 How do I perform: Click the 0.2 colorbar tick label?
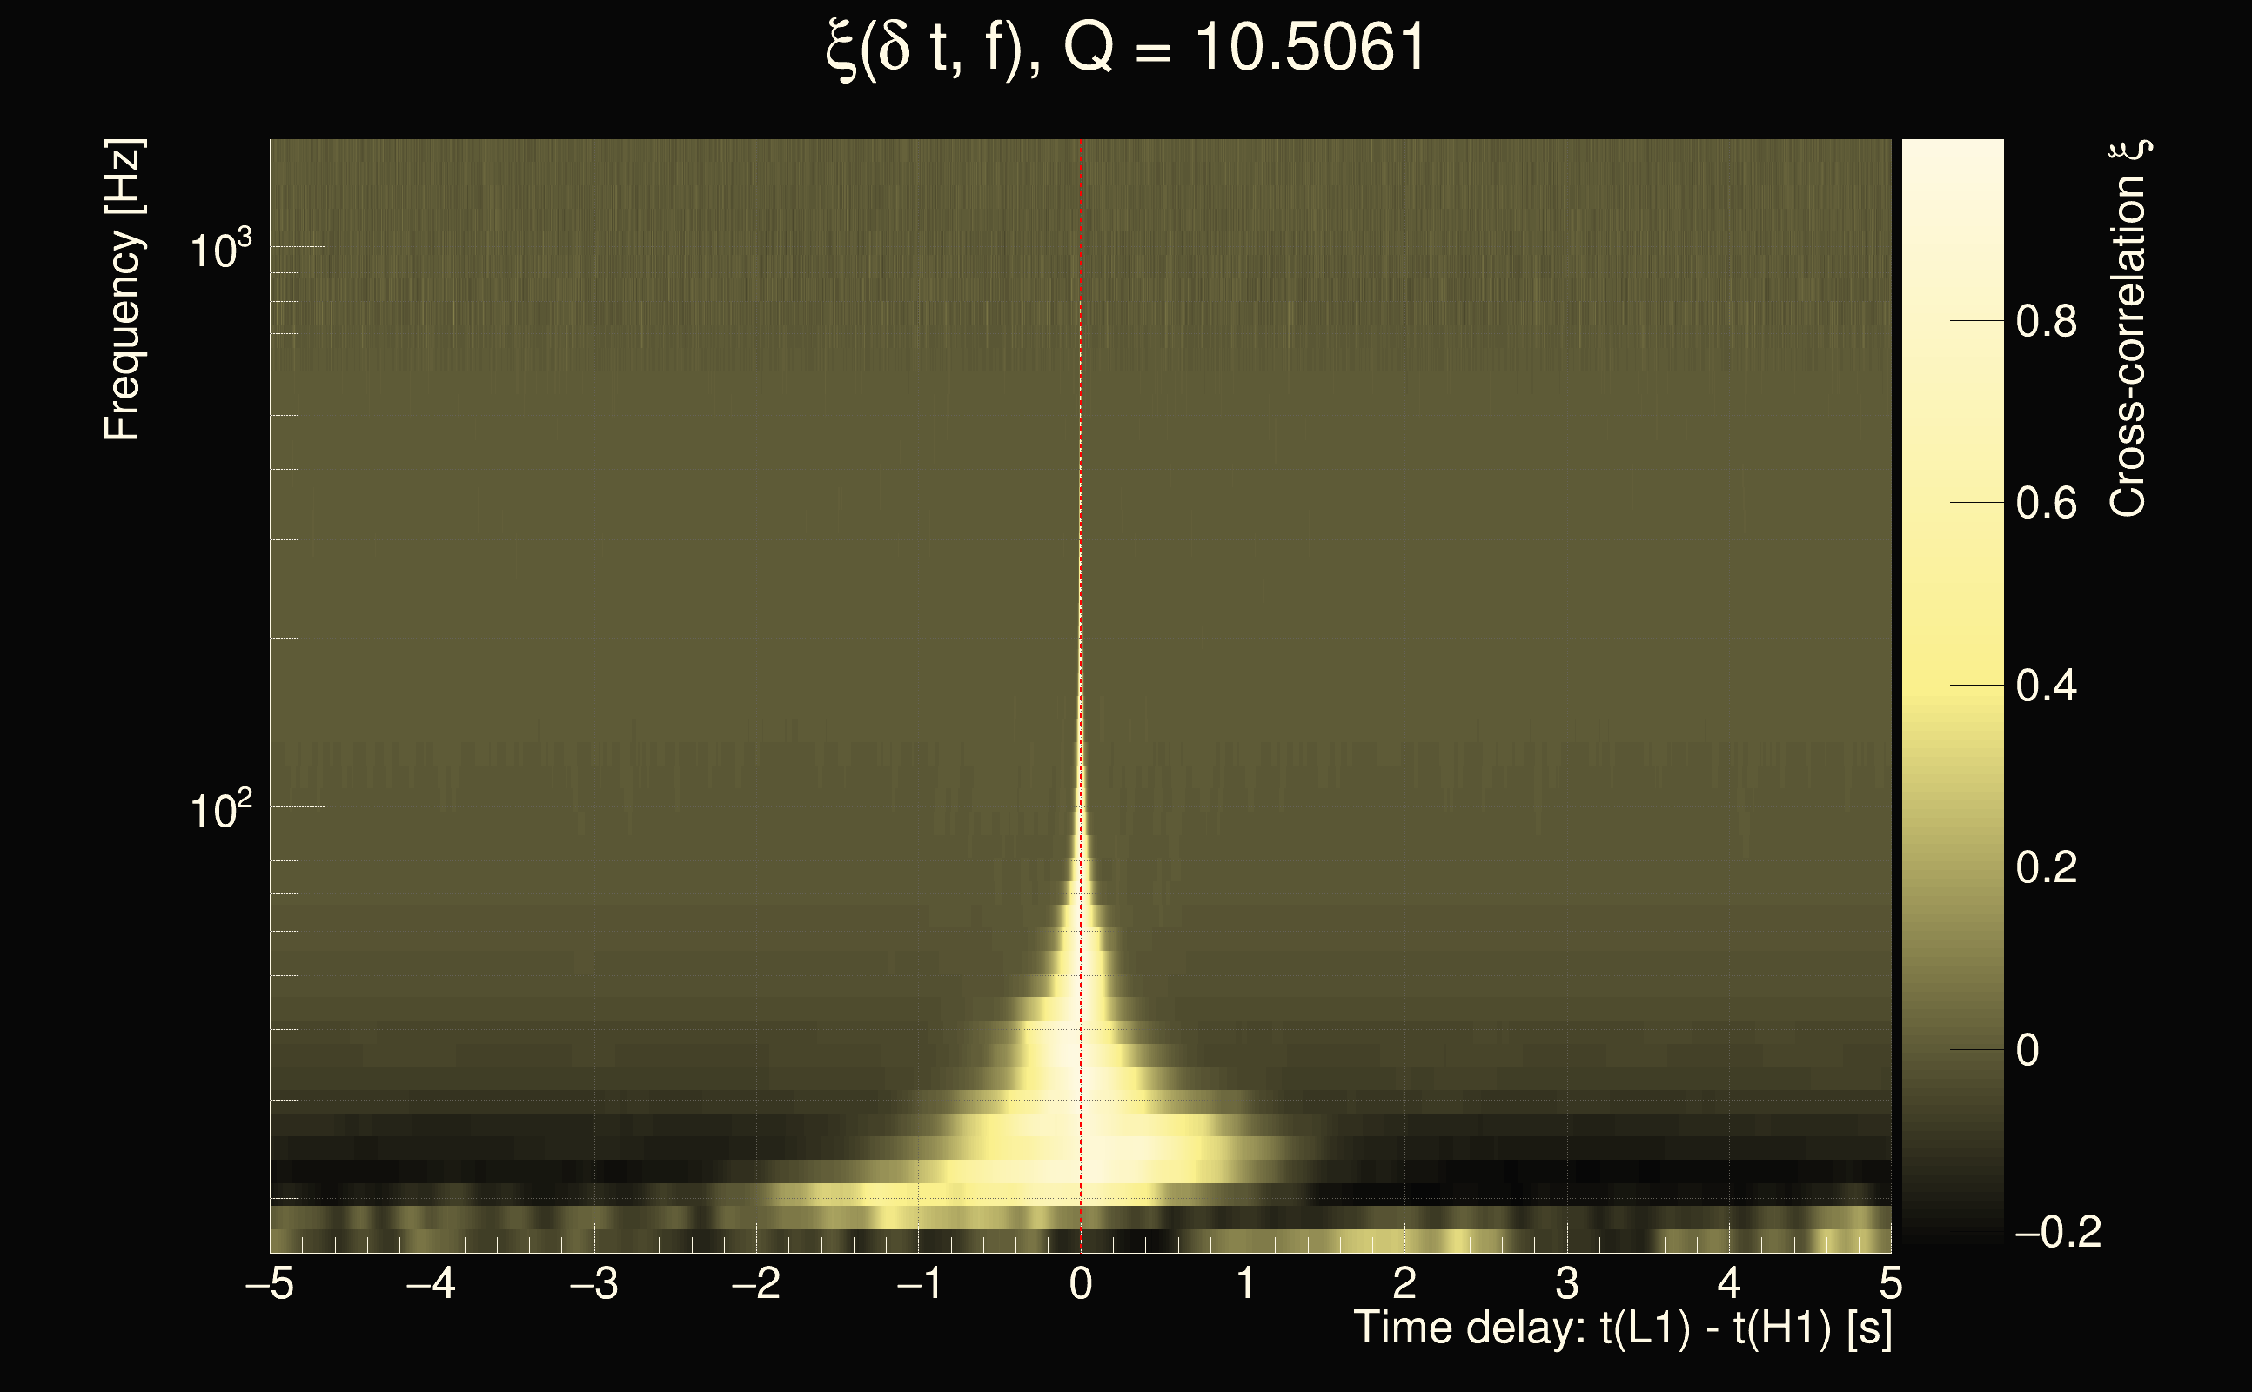pyautogui.click(x=2046, y=867)
